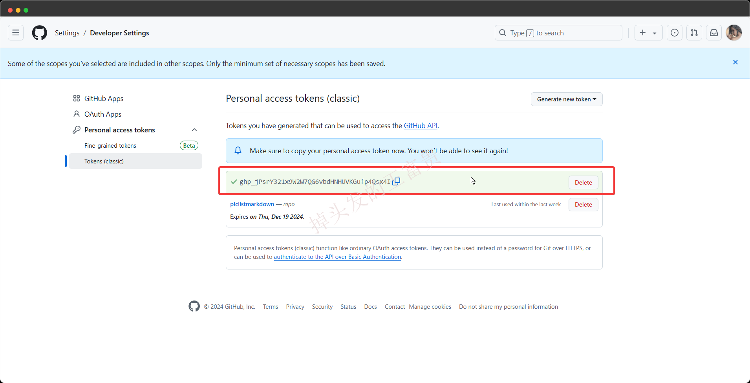The image size is (750, 383).
Task: Click the repo scope label text
Action: click(289, 204)
